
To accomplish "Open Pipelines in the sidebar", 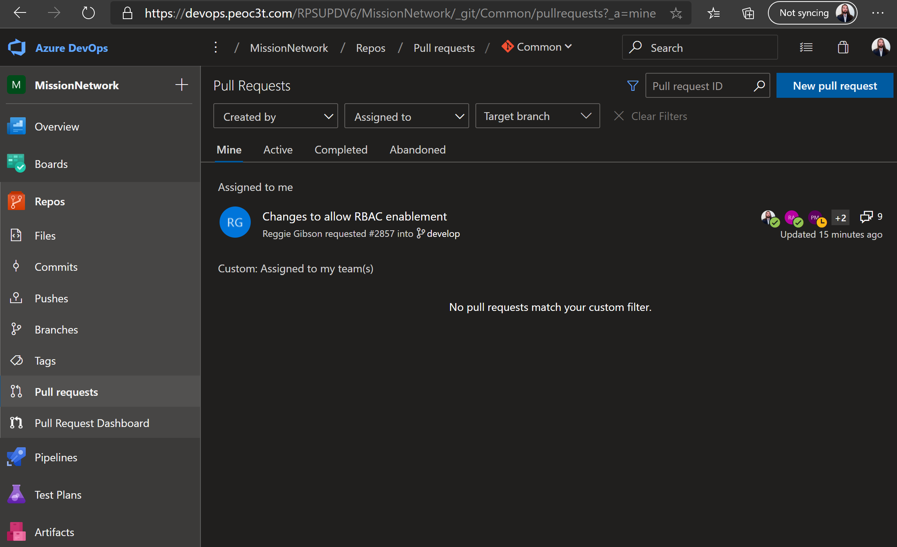I will 56,457.
